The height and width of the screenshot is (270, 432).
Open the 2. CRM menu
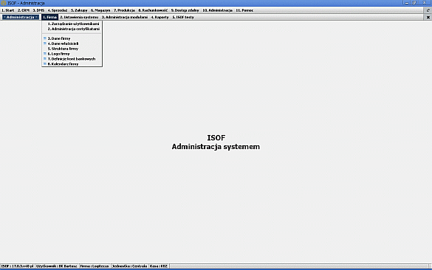coord(24,10)
